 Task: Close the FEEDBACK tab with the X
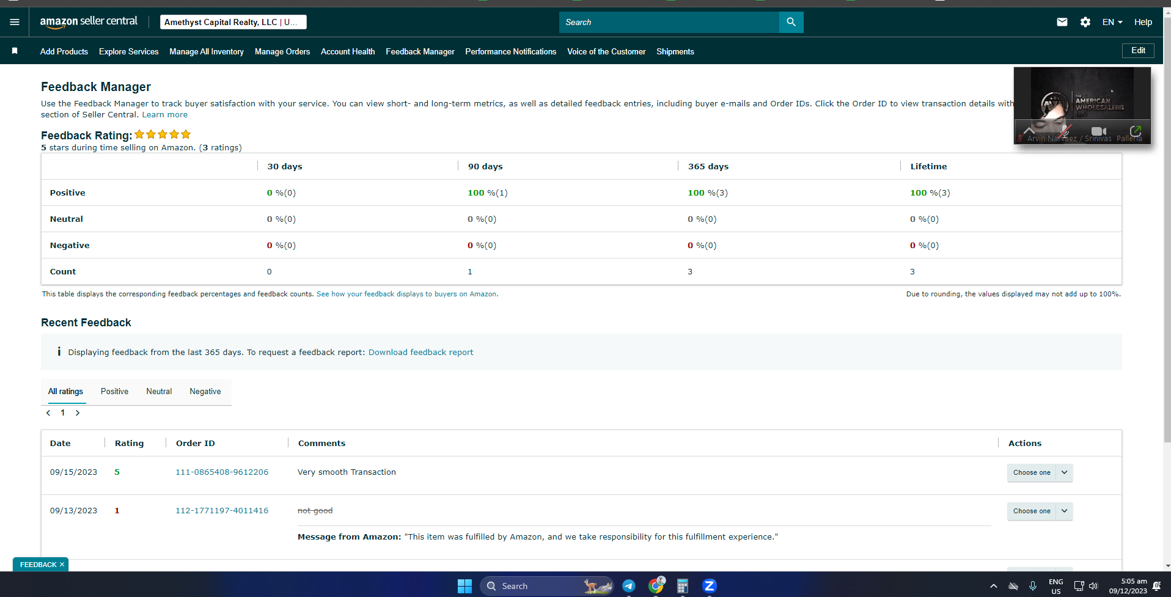click(62, 565)
